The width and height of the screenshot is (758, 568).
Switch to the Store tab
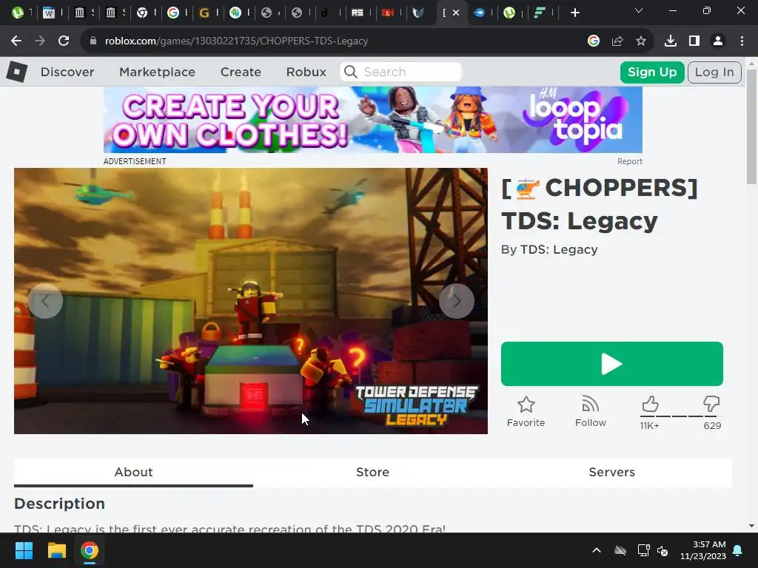373,472
